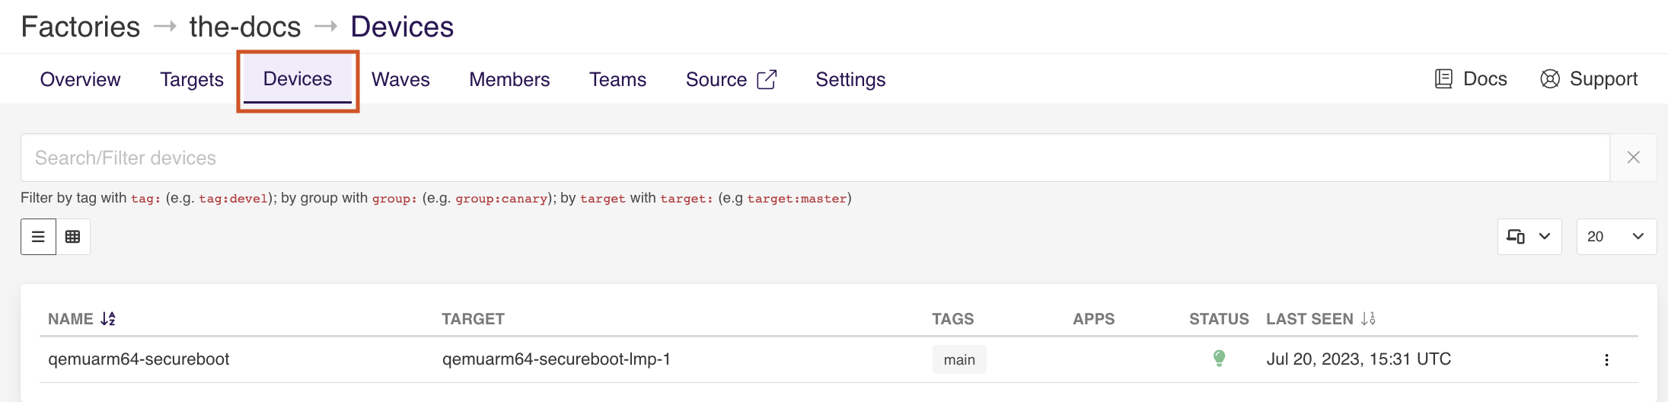The height and width of the screenshot is (402, 1668).
Task: Switch to grid view layout
Action: (73, 237)
